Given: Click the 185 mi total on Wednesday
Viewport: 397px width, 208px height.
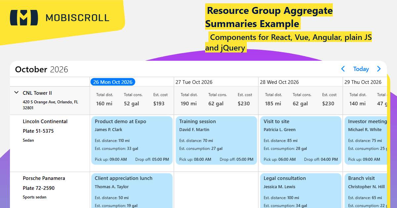Looking at the screenshot, I should (x=273, y=103).
